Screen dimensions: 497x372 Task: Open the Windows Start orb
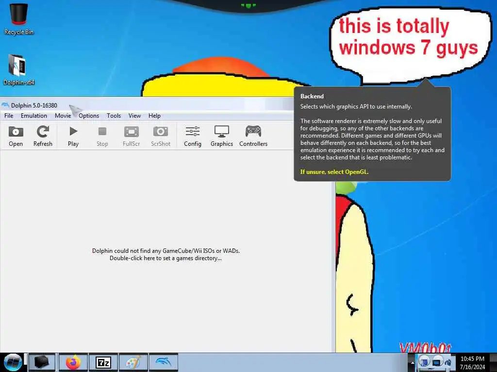tap(13, 362)
